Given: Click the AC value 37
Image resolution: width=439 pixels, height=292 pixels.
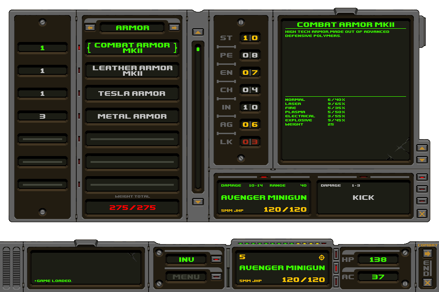Looking at the screenshot, I should point(378,277).
